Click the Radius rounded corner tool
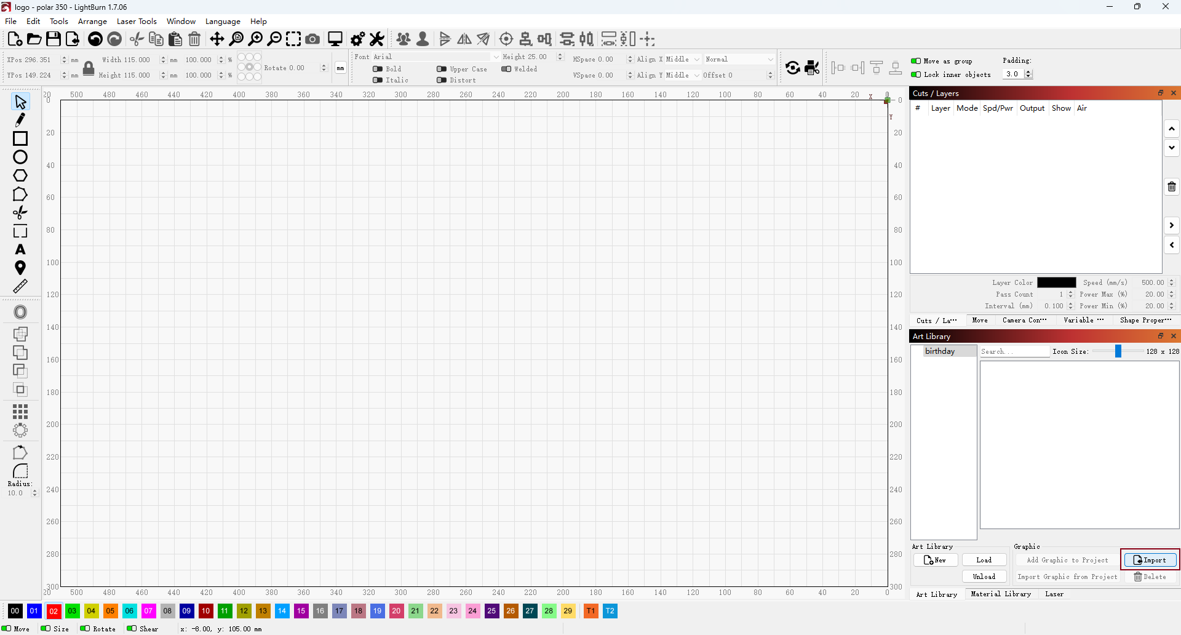 coord(20,471)
